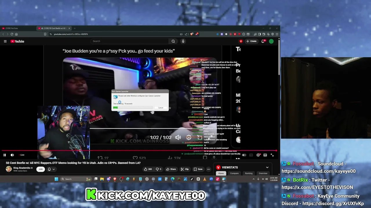Viewport: 371px width, 208px height.
Task: Open YouTube notifications bell
Action: tap(263, 41)
